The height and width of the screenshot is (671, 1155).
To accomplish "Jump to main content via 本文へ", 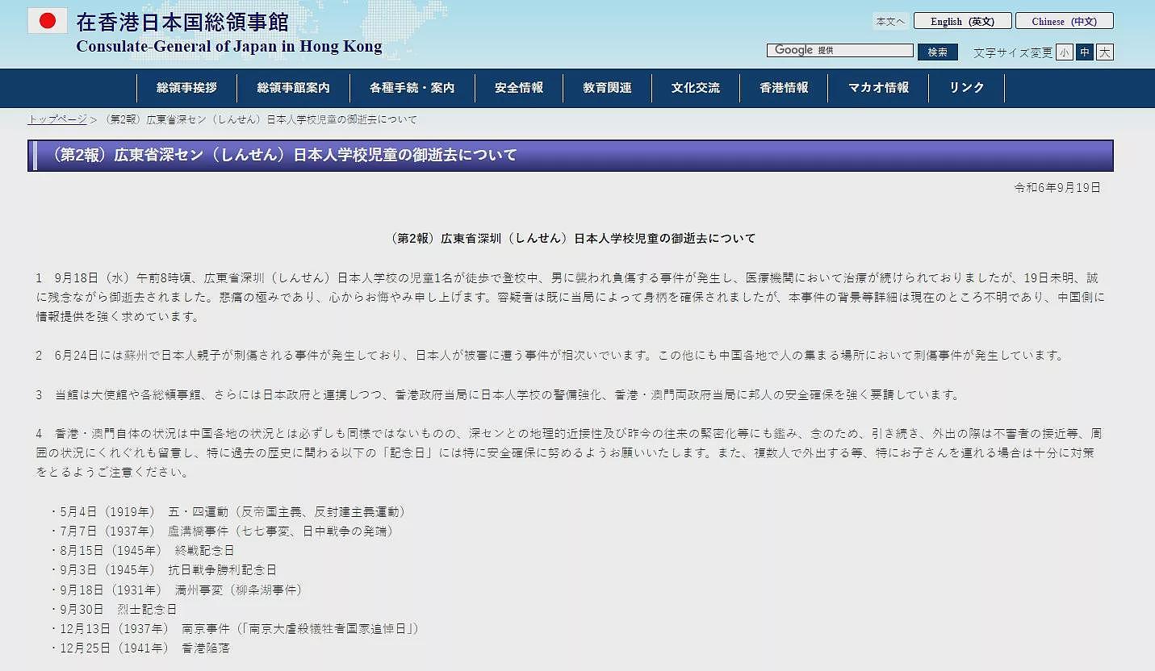I will tap(890, 21).
